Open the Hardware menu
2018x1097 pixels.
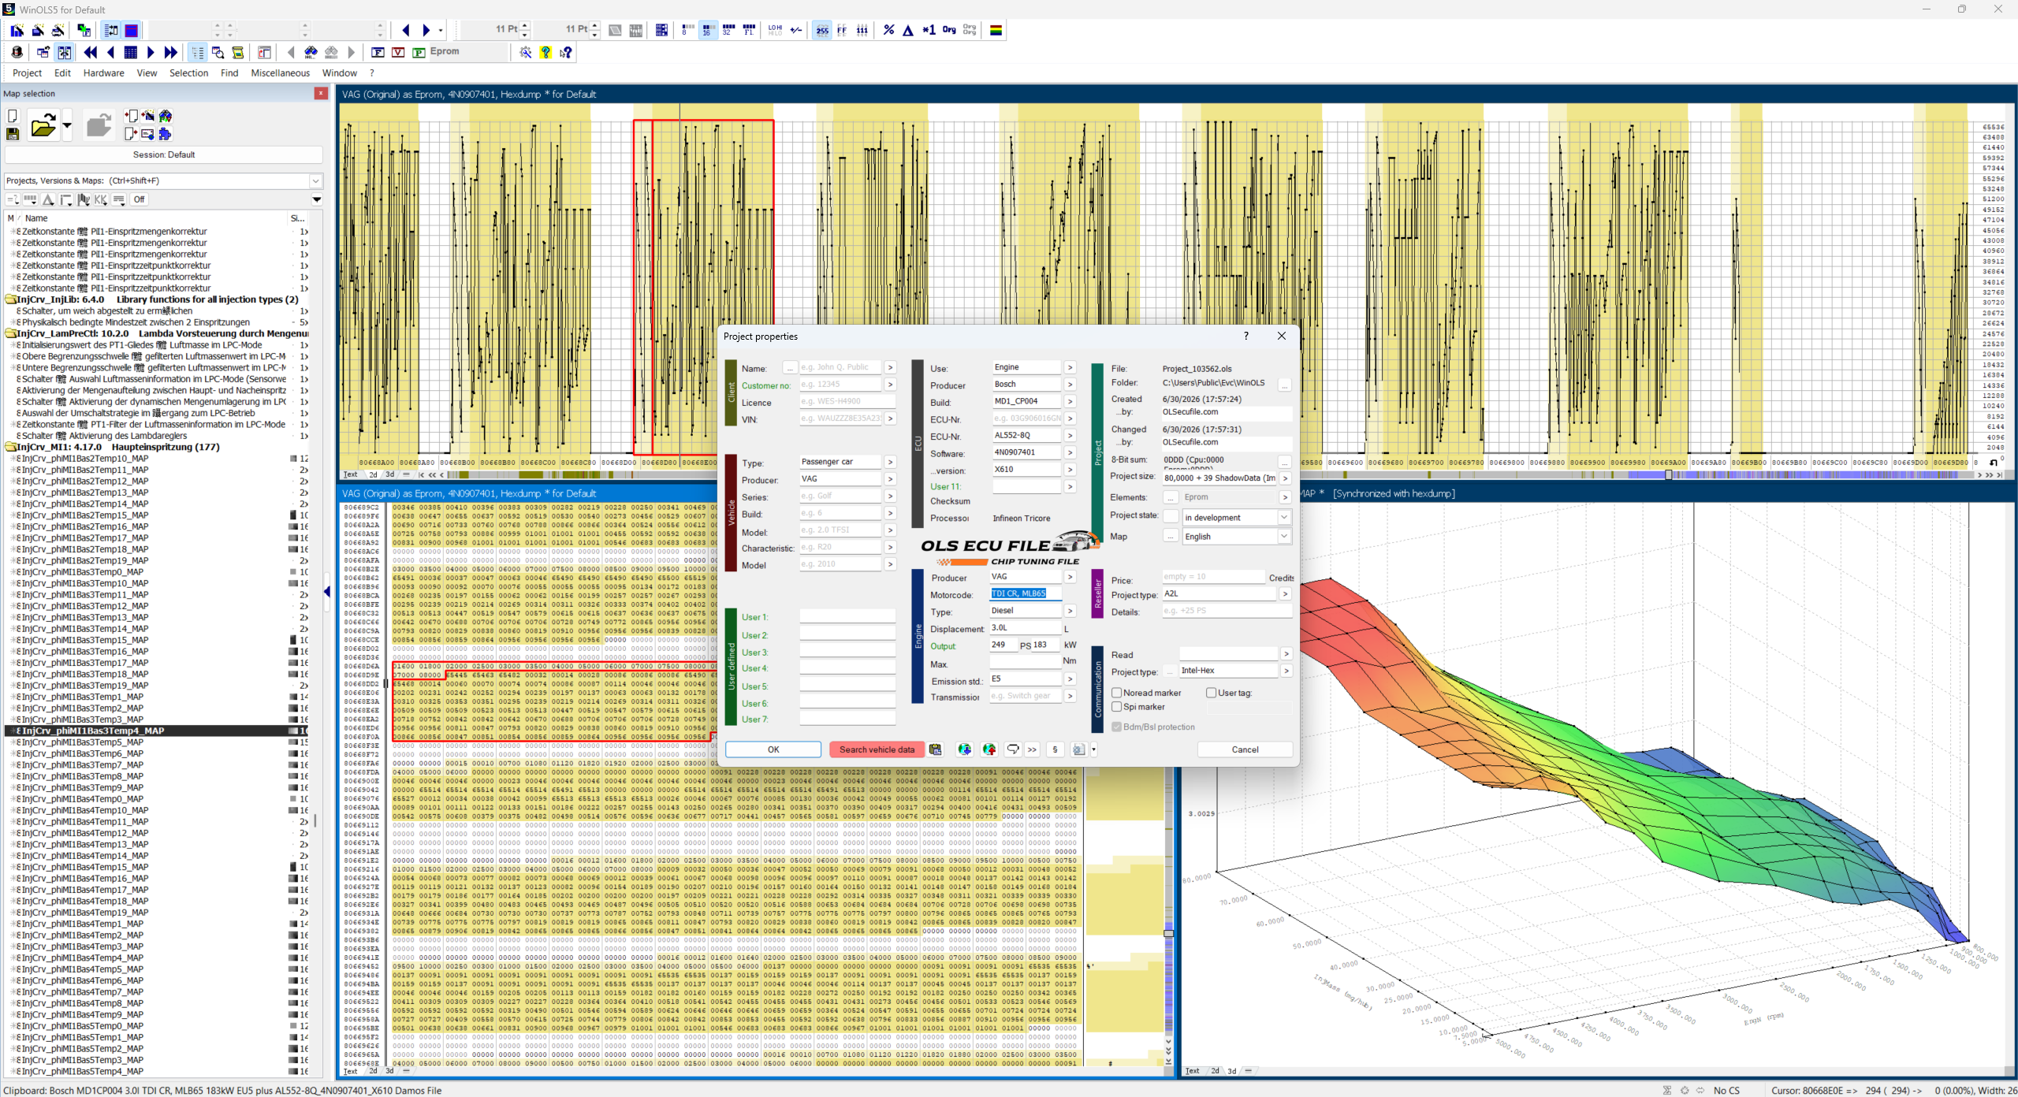(x=103, y=73)
